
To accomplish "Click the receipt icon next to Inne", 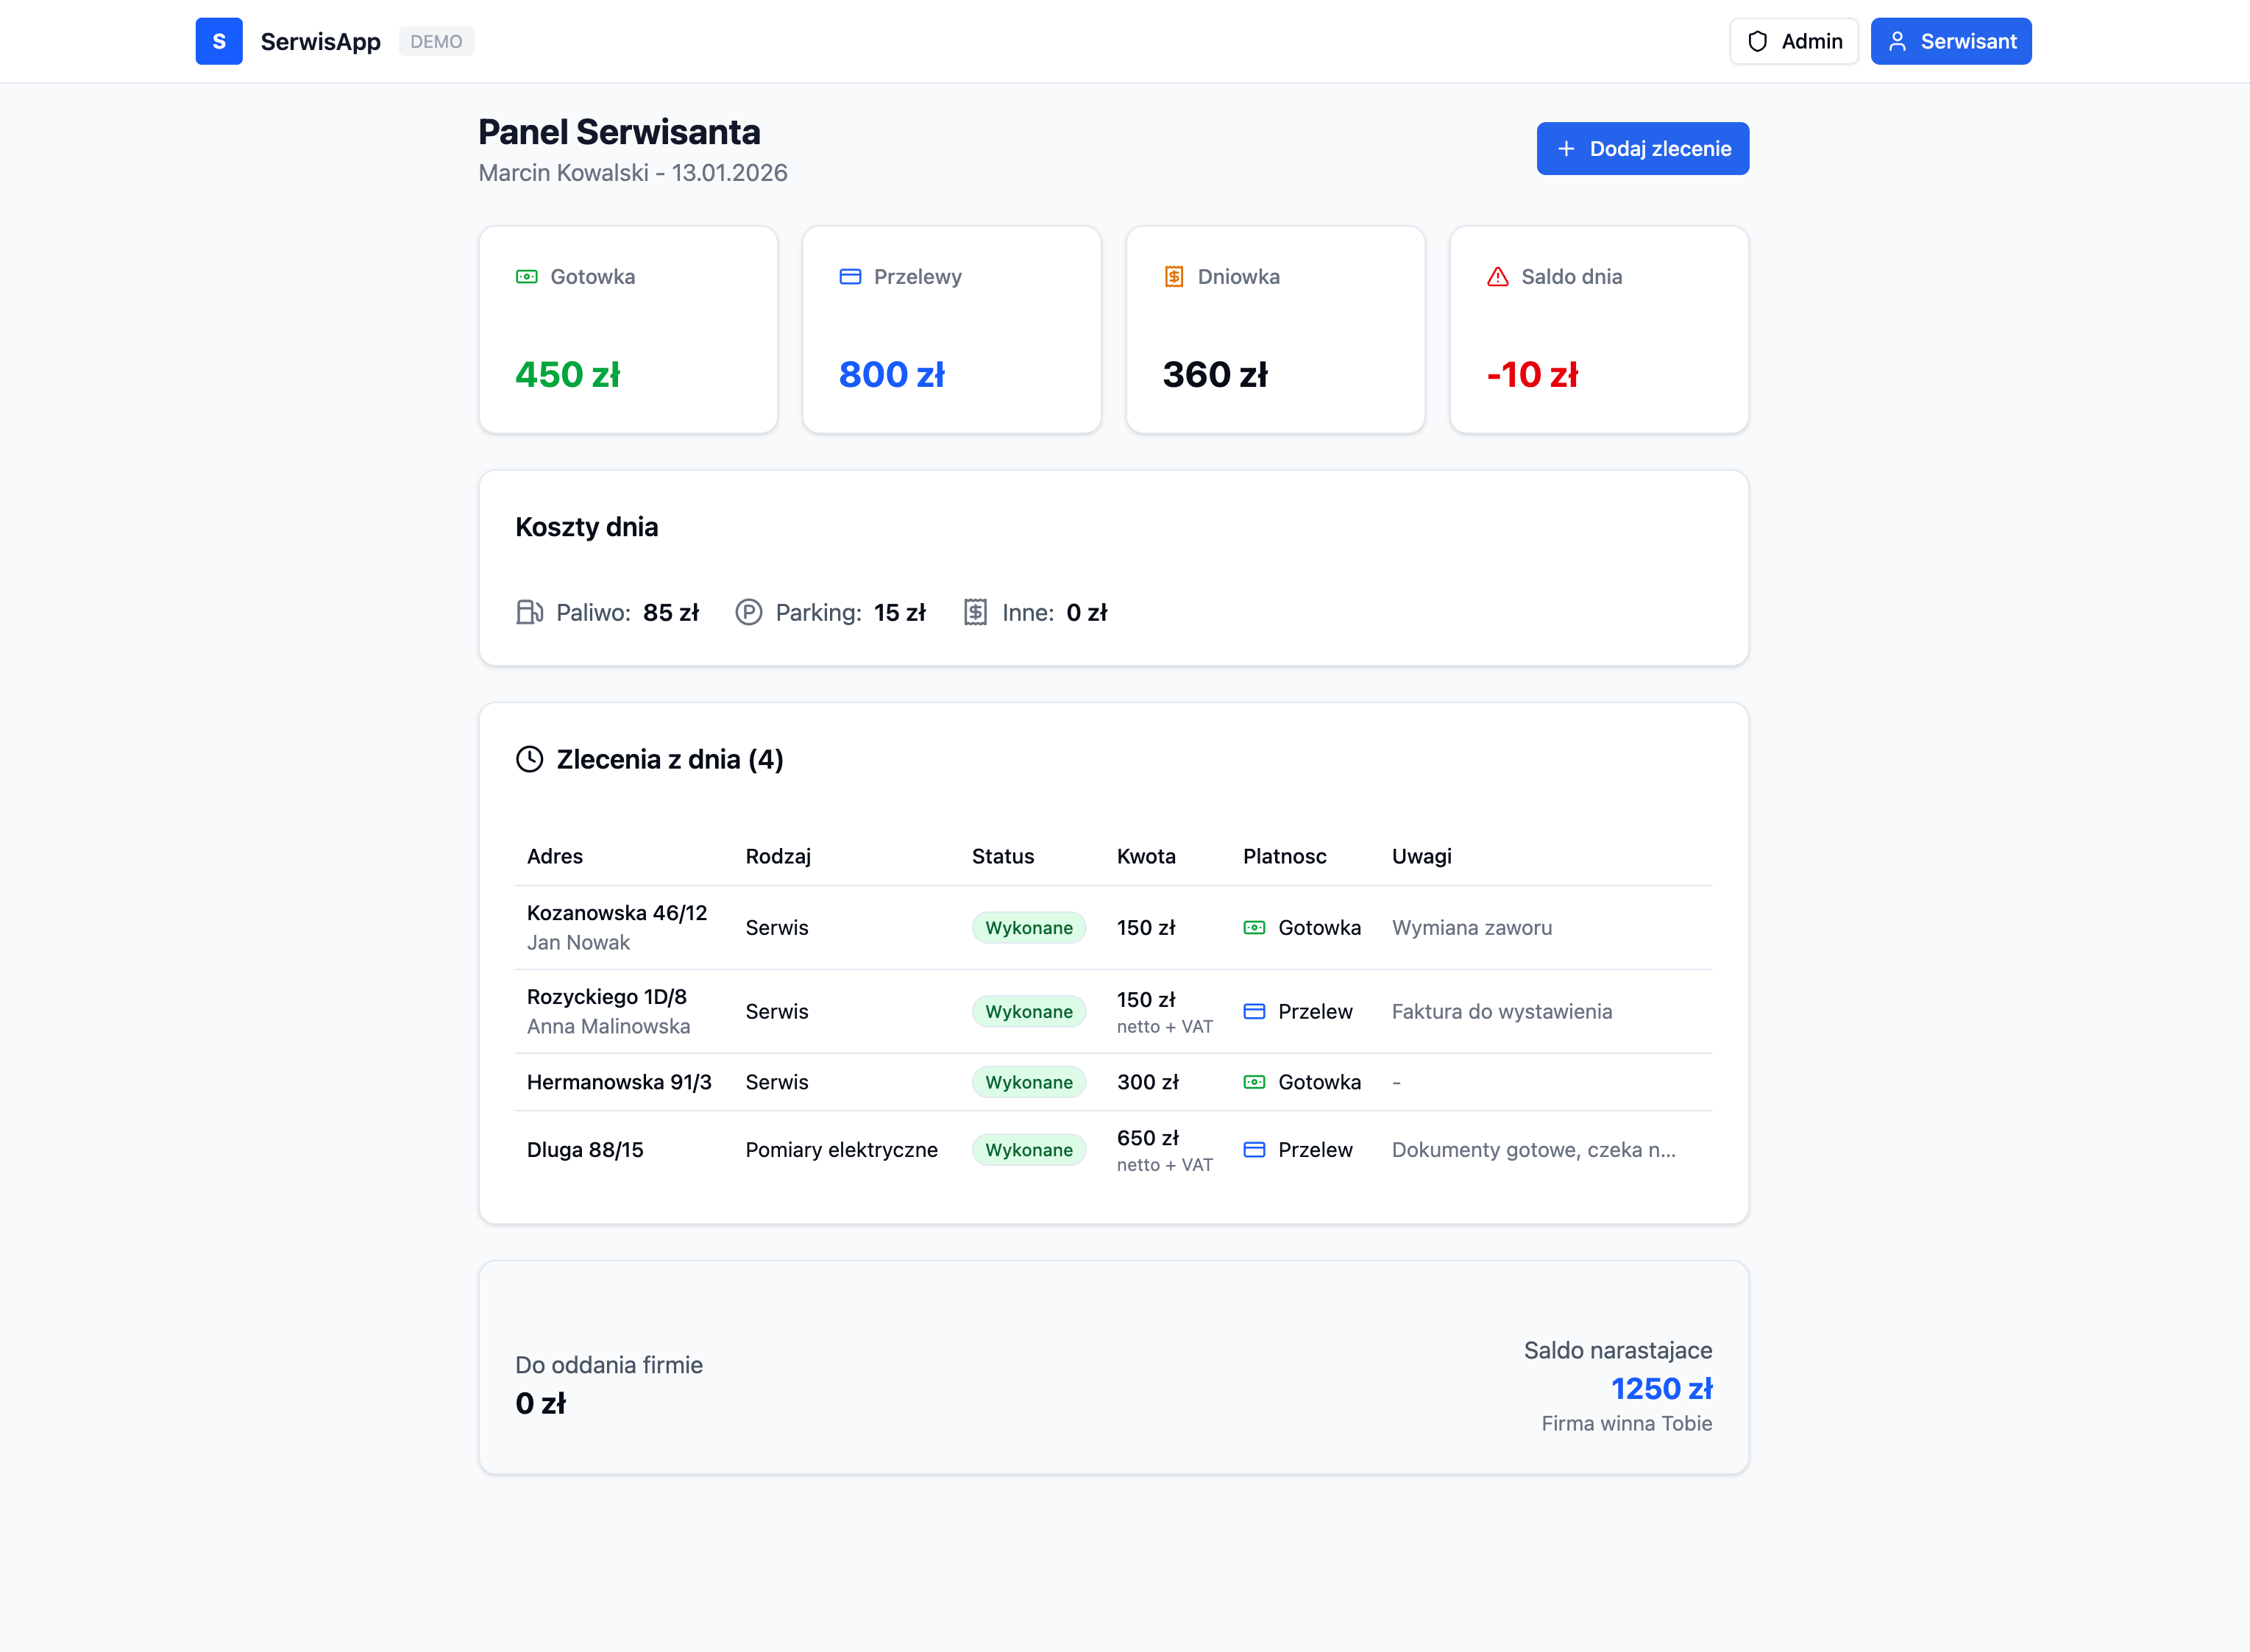I will (976, 612).
